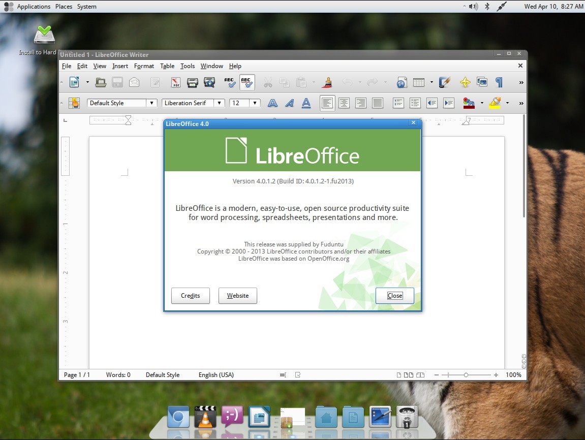Open the Gallery pictures icon
This screenshot has width=585, height=440.
pyautogui.click(x=482, y=82)
